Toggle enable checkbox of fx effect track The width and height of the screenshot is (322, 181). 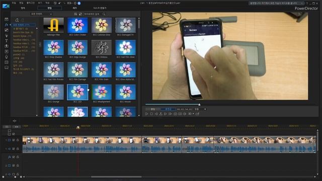[14, 157]
